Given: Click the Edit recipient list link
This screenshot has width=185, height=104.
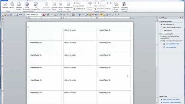Looking at the screenshot, I should point(171,47).
